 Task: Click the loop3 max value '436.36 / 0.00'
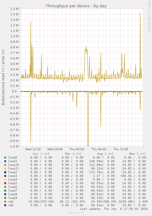coord(133,176)
